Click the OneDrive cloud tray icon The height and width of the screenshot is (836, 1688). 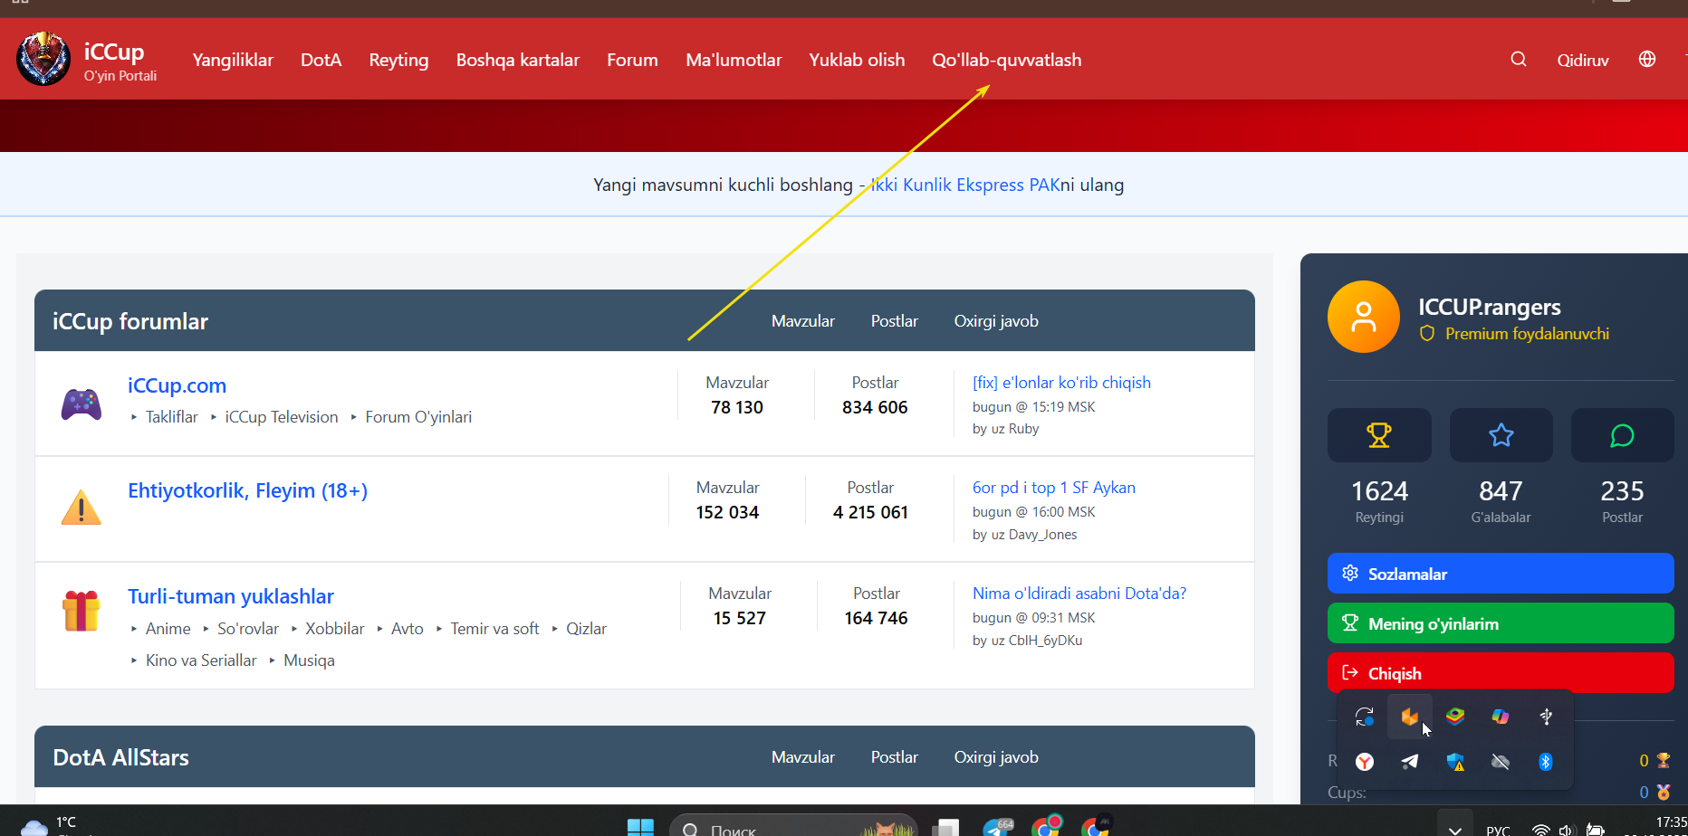tap(1501, 762)
